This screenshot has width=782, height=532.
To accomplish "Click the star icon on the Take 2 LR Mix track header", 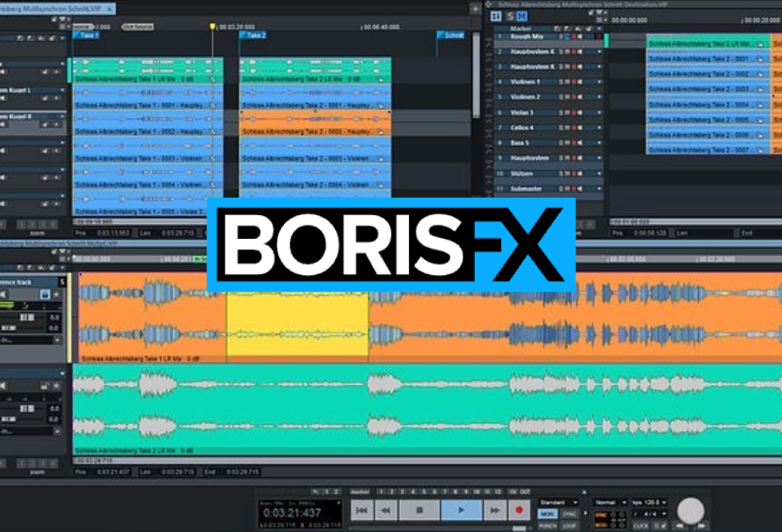I will click(56, 385).
